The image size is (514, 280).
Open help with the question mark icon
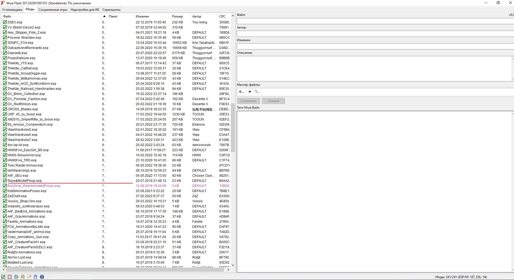point(42,277)
